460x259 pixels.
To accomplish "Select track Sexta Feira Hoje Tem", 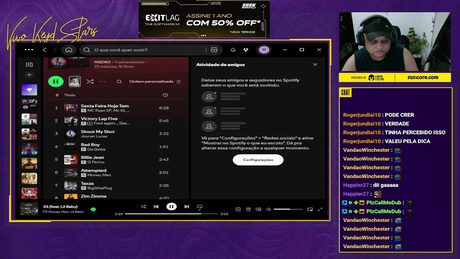I will click(105, 106).
